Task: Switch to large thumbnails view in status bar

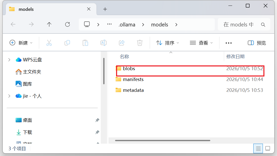Action: pos(268,149)
